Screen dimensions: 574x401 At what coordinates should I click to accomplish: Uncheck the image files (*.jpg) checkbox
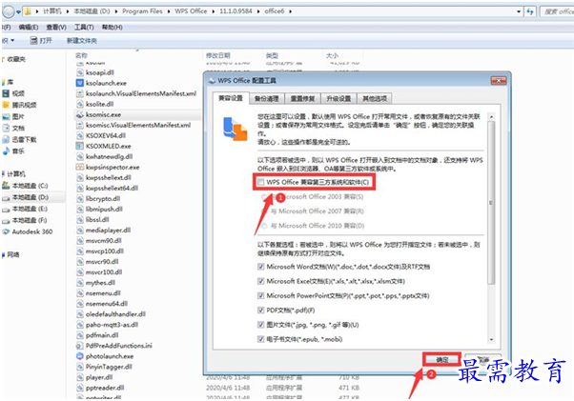(260, 325)
